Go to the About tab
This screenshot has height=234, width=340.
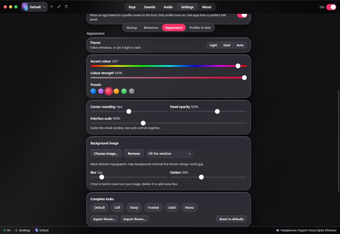(x=206, y=7)
